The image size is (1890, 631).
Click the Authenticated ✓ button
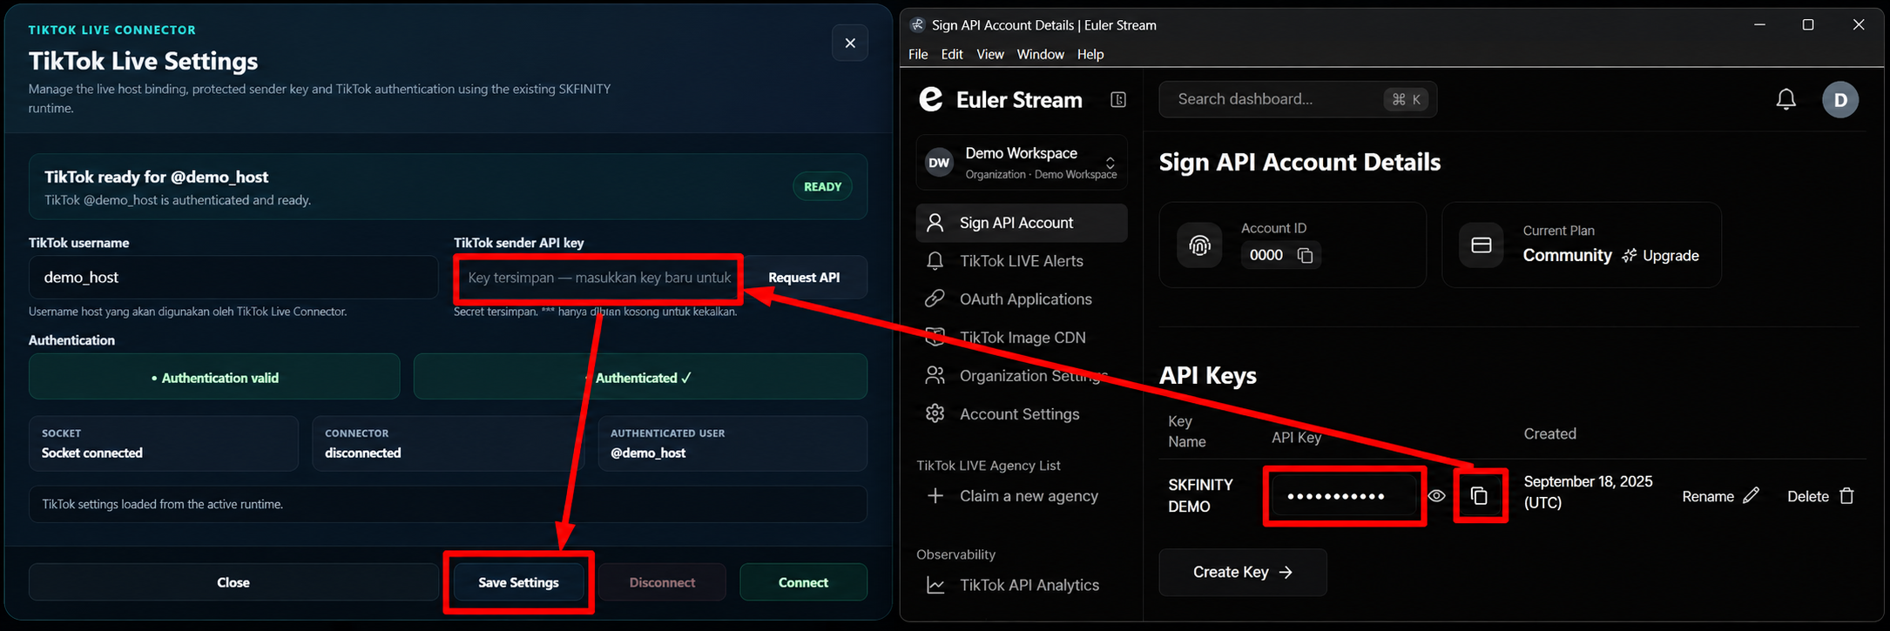pyautogui.click(x=640, y=377)
